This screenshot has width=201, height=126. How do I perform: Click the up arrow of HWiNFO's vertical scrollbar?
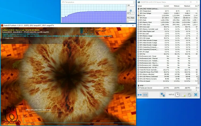pyautogui.click(x=199, y=6)
